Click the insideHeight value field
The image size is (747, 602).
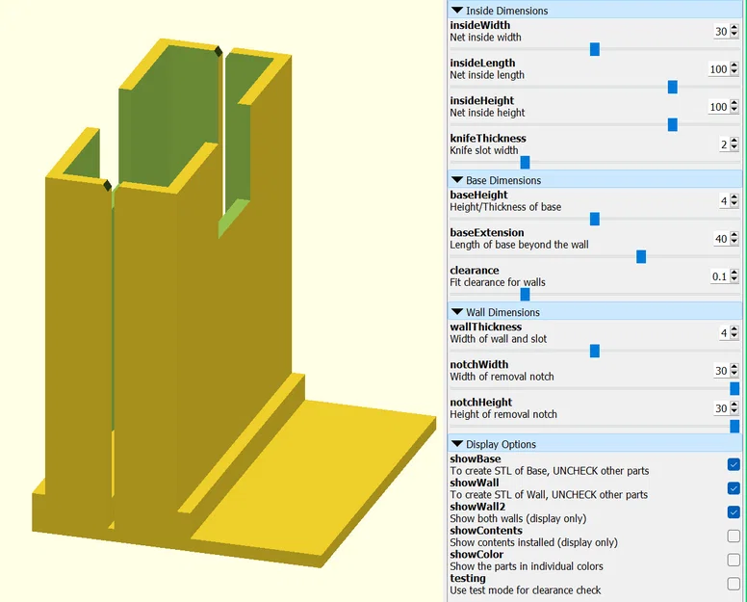(x=718, y=107)
